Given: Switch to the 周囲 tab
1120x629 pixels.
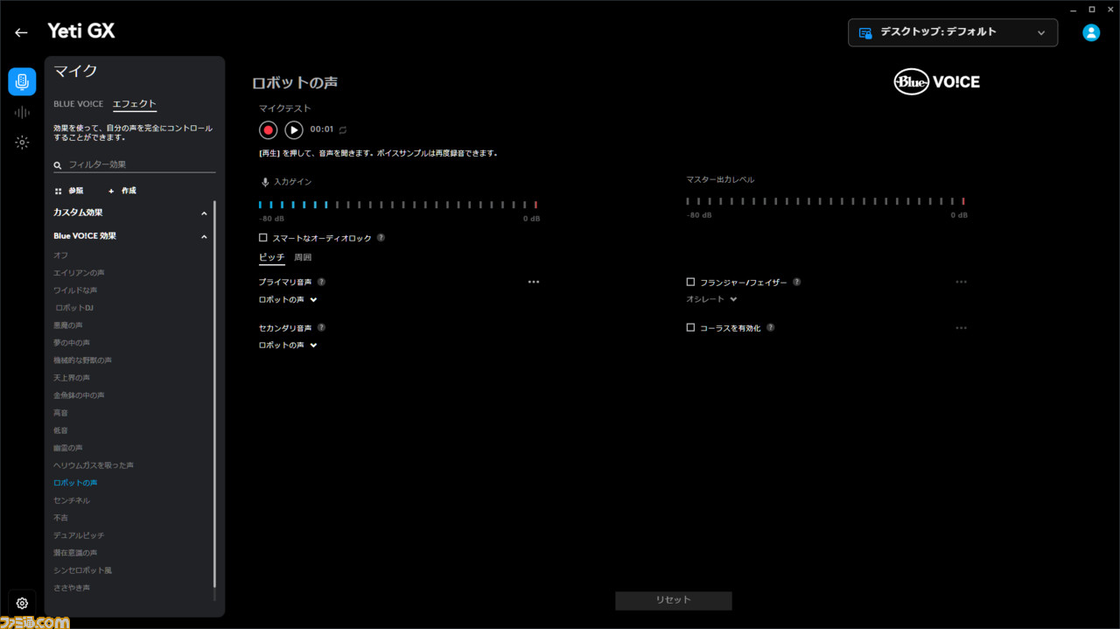Looking at the screenshot, I should tap(303, 257).
